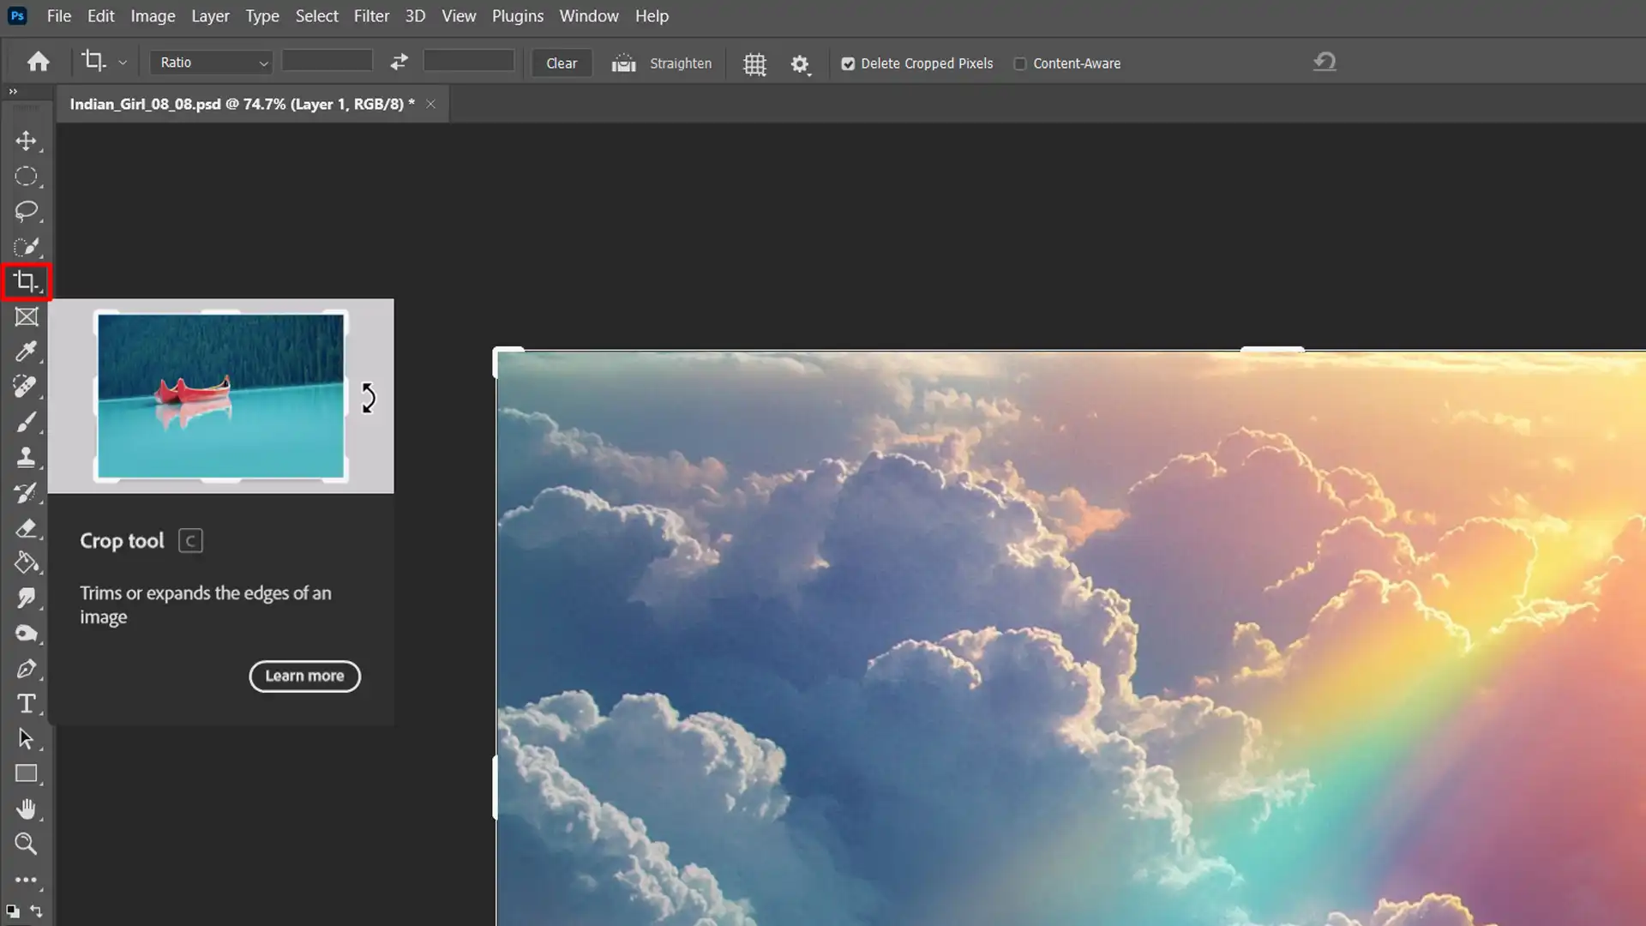1646x926 pixels.
Task: Click the Straighten label button
Action: pos(681,63)
